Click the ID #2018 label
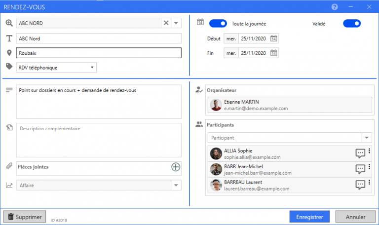 [x=59, y=220]
